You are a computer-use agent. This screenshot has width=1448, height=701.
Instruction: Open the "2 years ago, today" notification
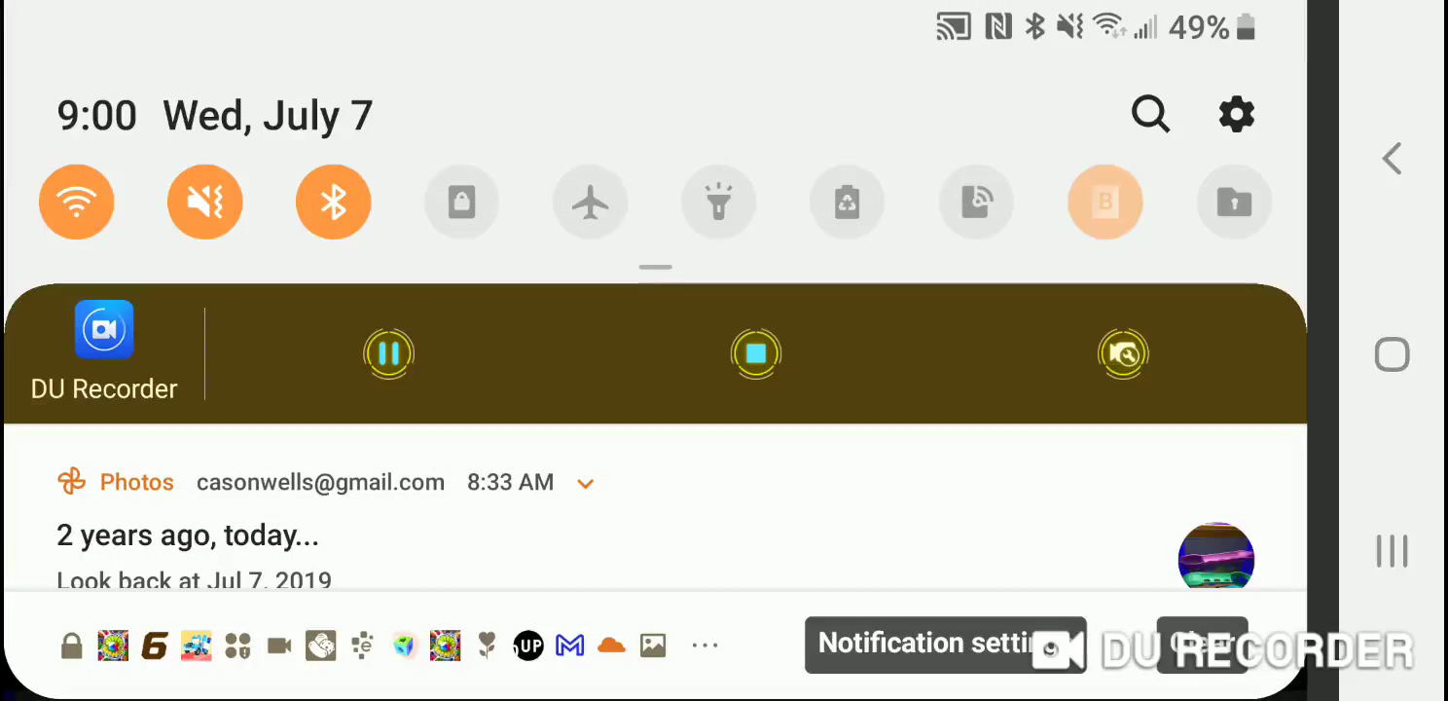188,535
